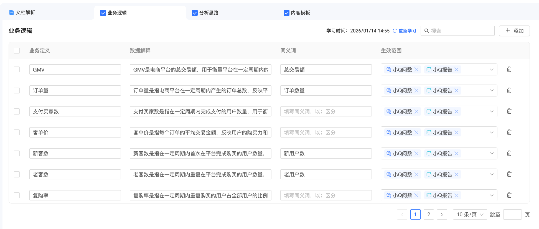Click the Word document icon of 文档解析

coord(11,12)
